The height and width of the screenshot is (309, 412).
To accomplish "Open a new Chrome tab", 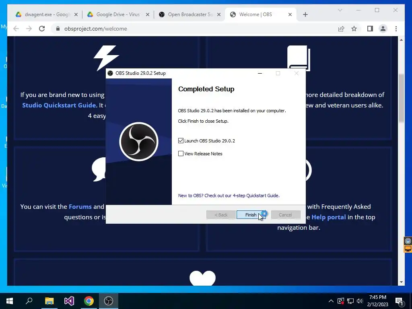I will click(x=305, y=14).
